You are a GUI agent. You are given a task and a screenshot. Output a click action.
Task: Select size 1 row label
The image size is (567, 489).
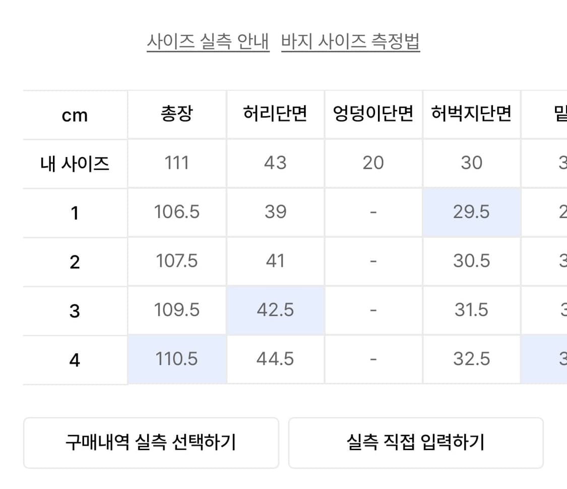(x=75, y=213)
